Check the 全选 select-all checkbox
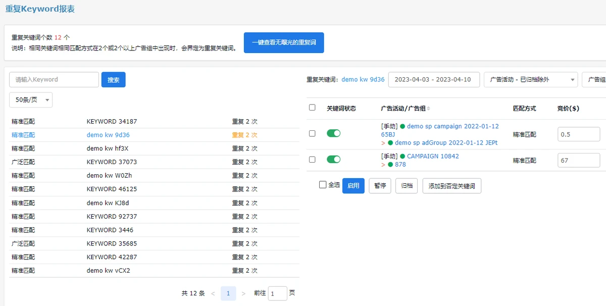 coord(323,185)
